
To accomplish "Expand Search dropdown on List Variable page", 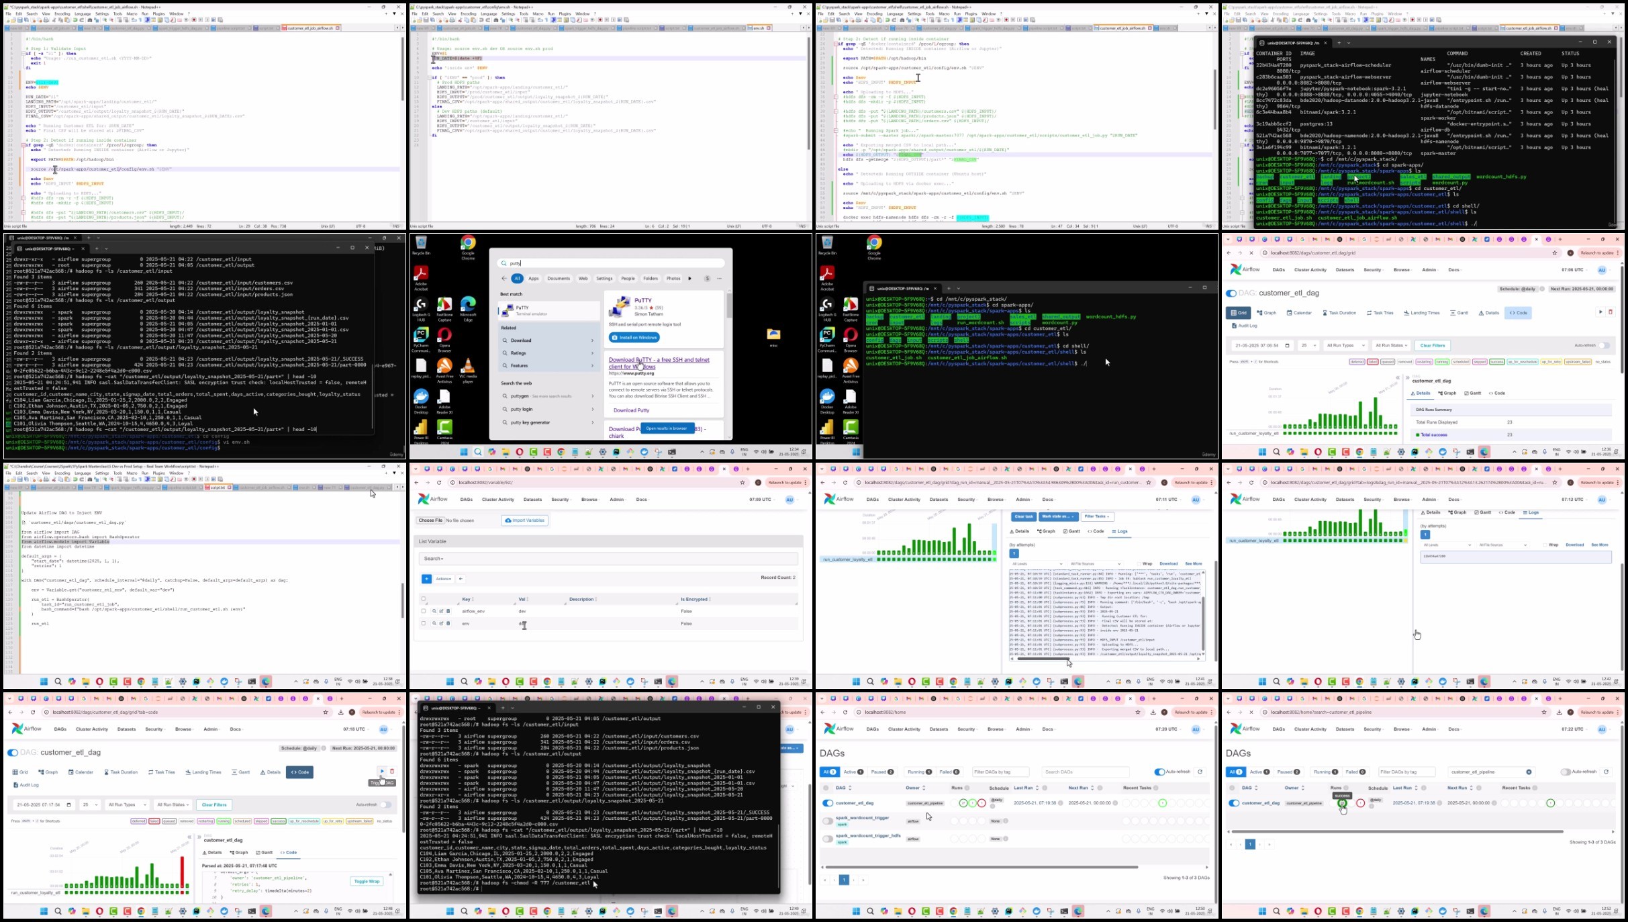I will click(x=433, y=559).
